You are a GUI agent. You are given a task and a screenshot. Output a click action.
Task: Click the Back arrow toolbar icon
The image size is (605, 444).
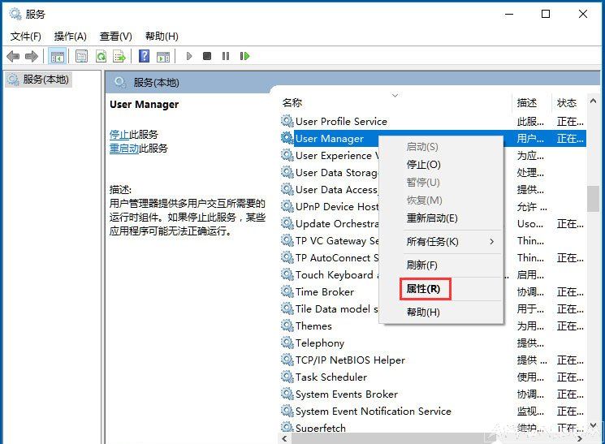click(13, 56)
